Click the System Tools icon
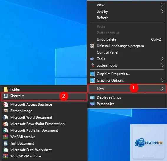The image size is (167, 161). [92, 65]
